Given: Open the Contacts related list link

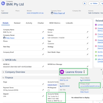Looking at the screenshot, I should click(100, 25).
